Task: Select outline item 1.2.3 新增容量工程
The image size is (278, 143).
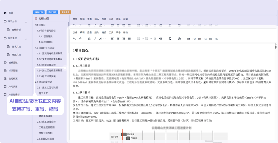Action: coord(46,64)
